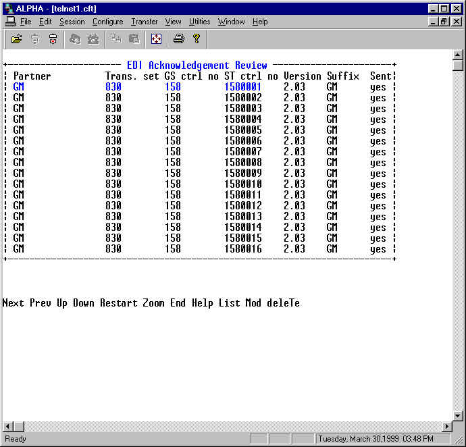Select row with ST ctrl no 1580008

tap(242, 163)
